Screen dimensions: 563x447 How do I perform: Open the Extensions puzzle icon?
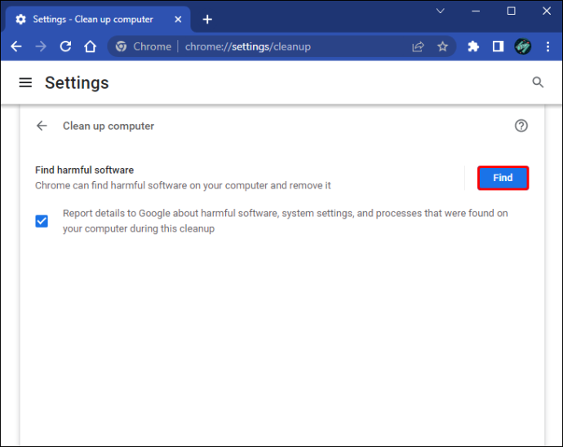tap(473, 46)
